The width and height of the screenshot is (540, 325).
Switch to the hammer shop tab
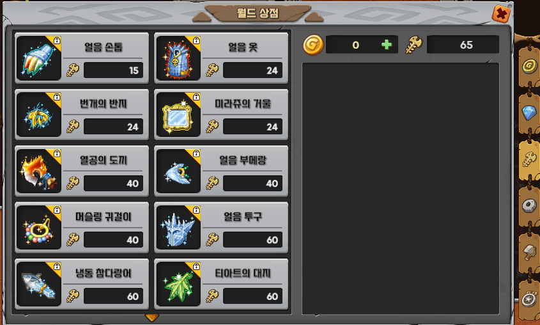click(x=530, y=252)
